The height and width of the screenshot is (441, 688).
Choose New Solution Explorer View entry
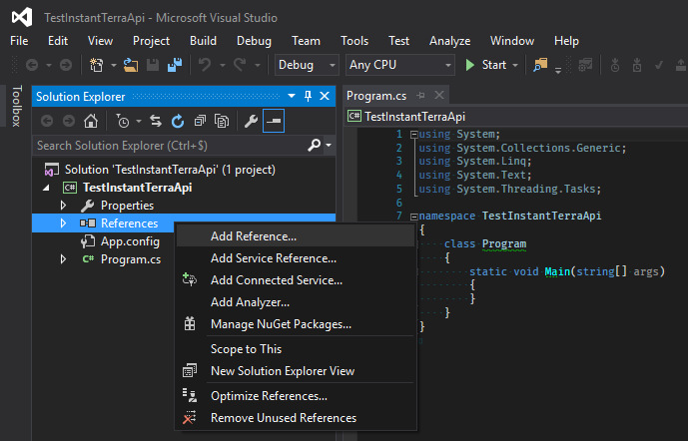pos(296,371)
